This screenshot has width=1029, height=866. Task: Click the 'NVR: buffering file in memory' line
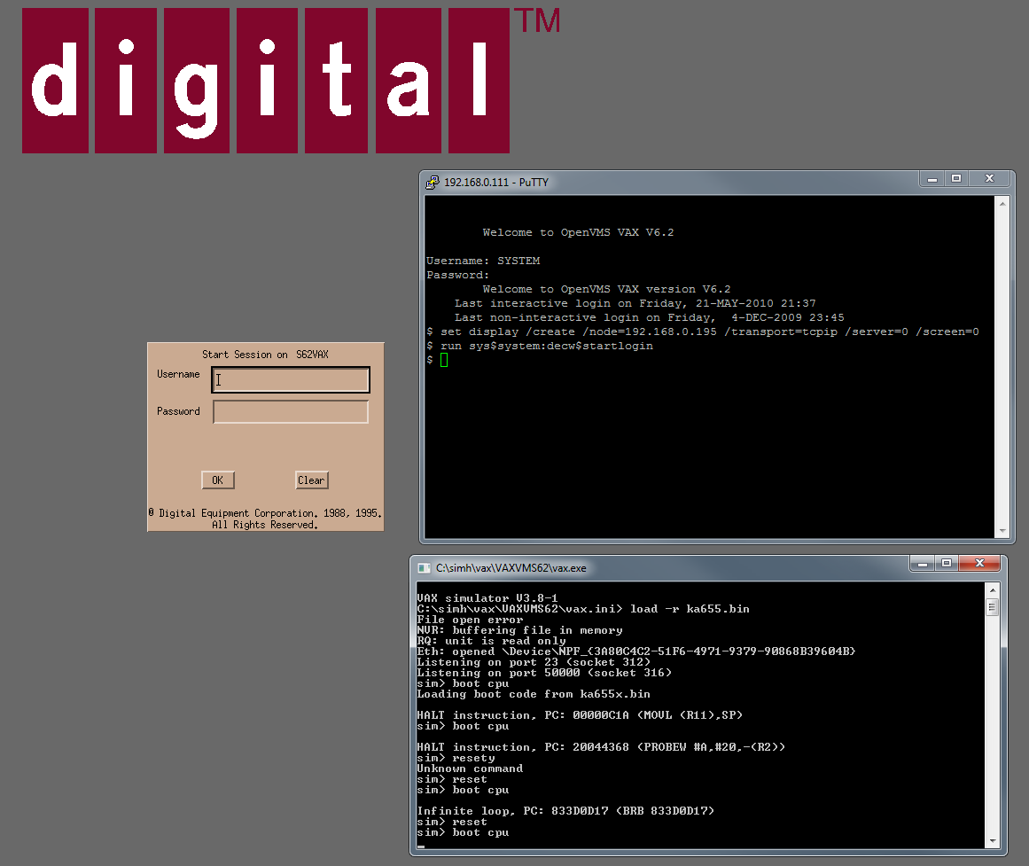pyautogui.click(x=519, y=630)
